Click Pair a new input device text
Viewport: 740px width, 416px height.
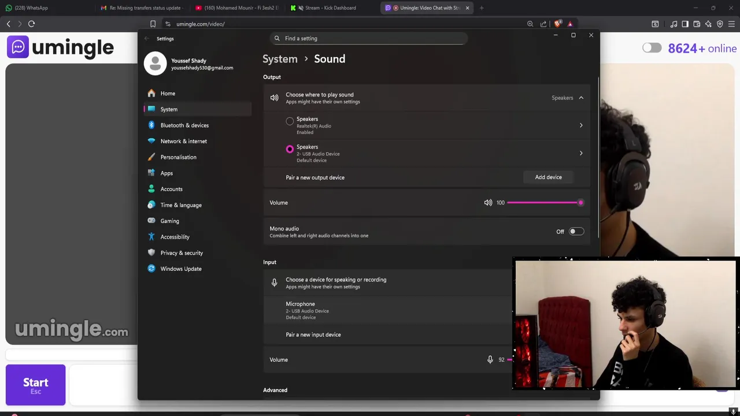pos(313,335)
